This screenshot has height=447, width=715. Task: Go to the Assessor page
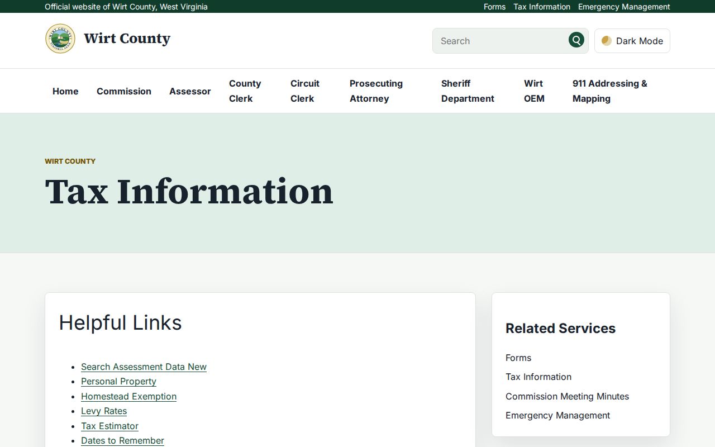pyautogui.click(x=190, y=91)
